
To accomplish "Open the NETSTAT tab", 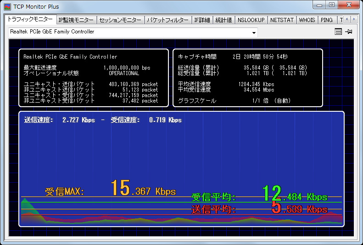I will pyautogui.click(x=282, y=20).
